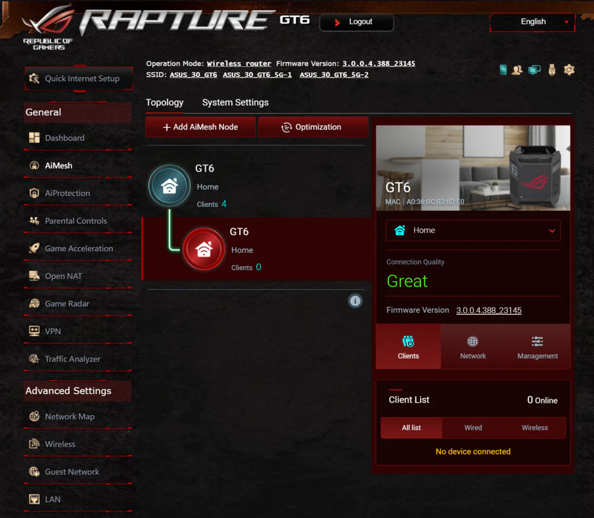Click the info icon below topology
The height and width of the screenshot is (518, 594).
(355, 301)
